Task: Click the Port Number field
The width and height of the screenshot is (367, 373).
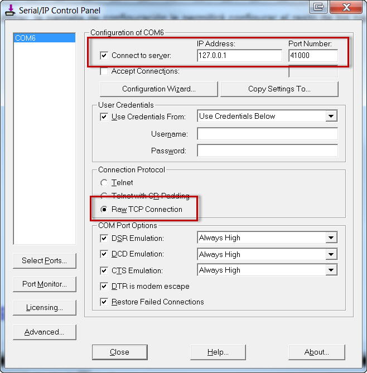Action: 313,55
